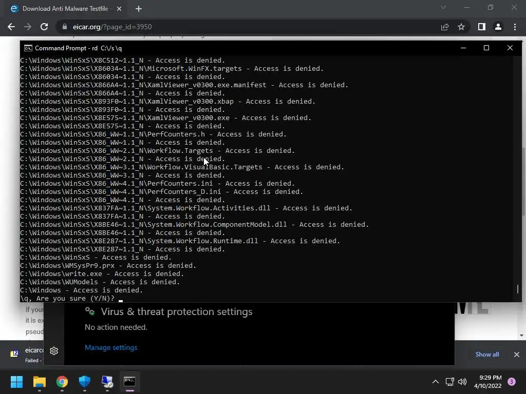Screen dimensions: 526x394
Task: Close the Command Prompt window
Action: pyautogui.click(x=510, y=48)
